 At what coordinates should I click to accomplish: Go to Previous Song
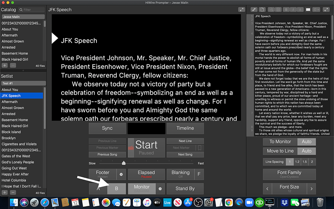107,154
